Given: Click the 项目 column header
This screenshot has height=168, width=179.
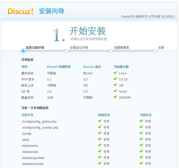Looking at the screenshot, I should point(25,67).
